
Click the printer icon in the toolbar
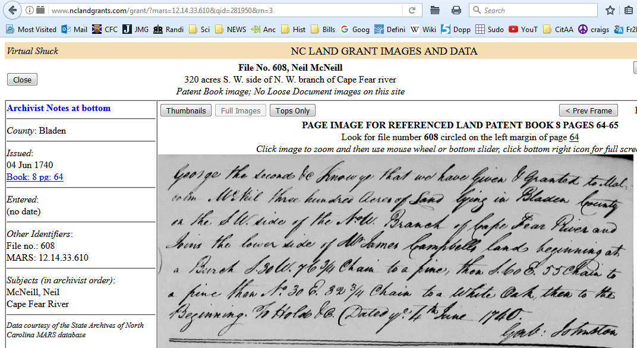pyautogui.click(x=456, y=10)
